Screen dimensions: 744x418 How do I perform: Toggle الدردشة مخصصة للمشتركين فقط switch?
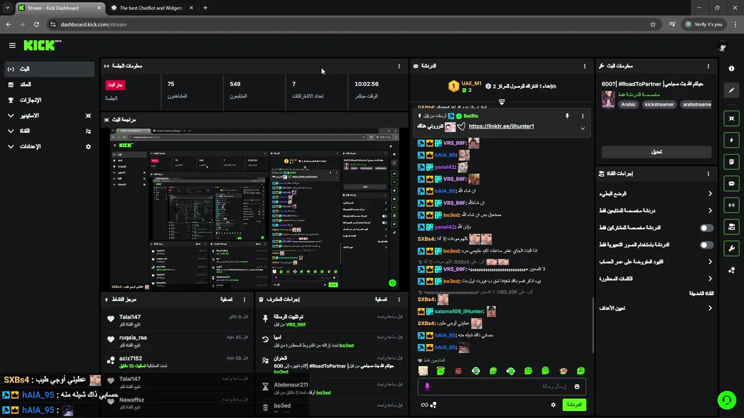point(706,228)
